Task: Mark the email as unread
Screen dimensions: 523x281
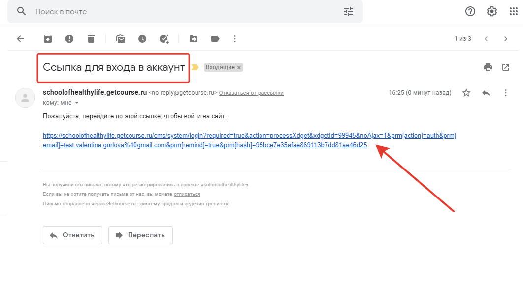Action: [x=121, y=39]
